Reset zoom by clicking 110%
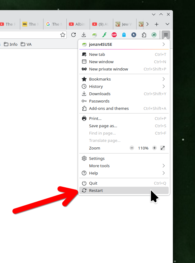Viewport: 195px width, 263px height. click(143, 148)
